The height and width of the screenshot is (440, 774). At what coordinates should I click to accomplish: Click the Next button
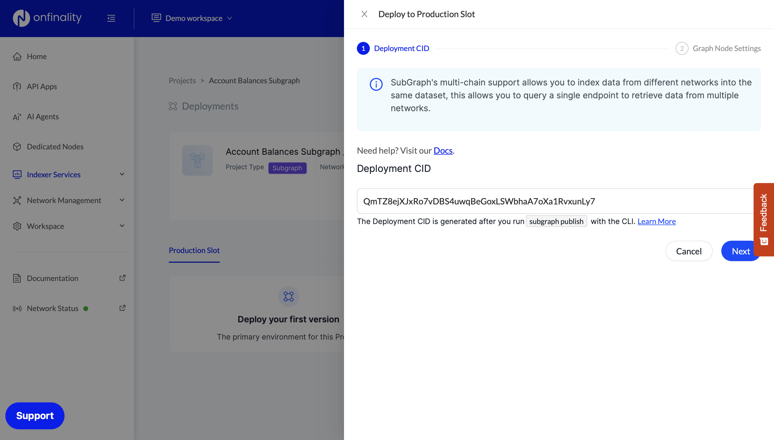tap(738, 251)
